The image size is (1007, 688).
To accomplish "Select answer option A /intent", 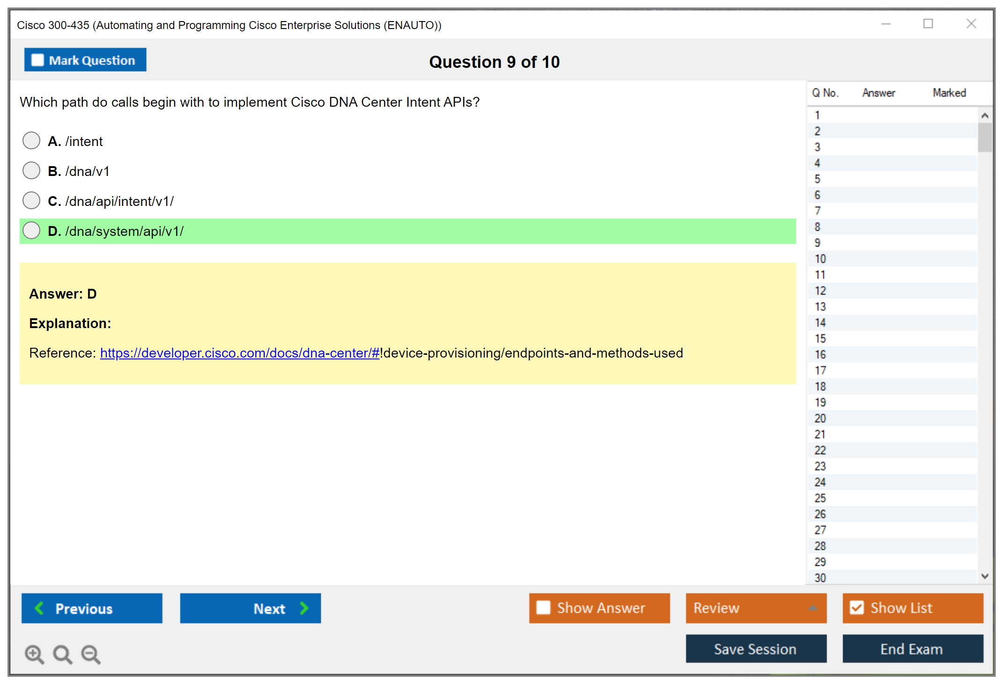I will pos(31,140).
